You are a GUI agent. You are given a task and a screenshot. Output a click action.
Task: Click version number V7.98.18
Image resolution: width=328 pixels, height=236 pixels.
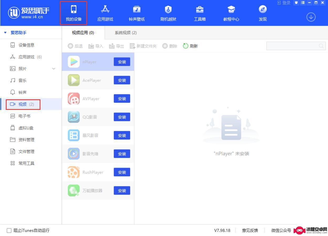coord(222,230)
